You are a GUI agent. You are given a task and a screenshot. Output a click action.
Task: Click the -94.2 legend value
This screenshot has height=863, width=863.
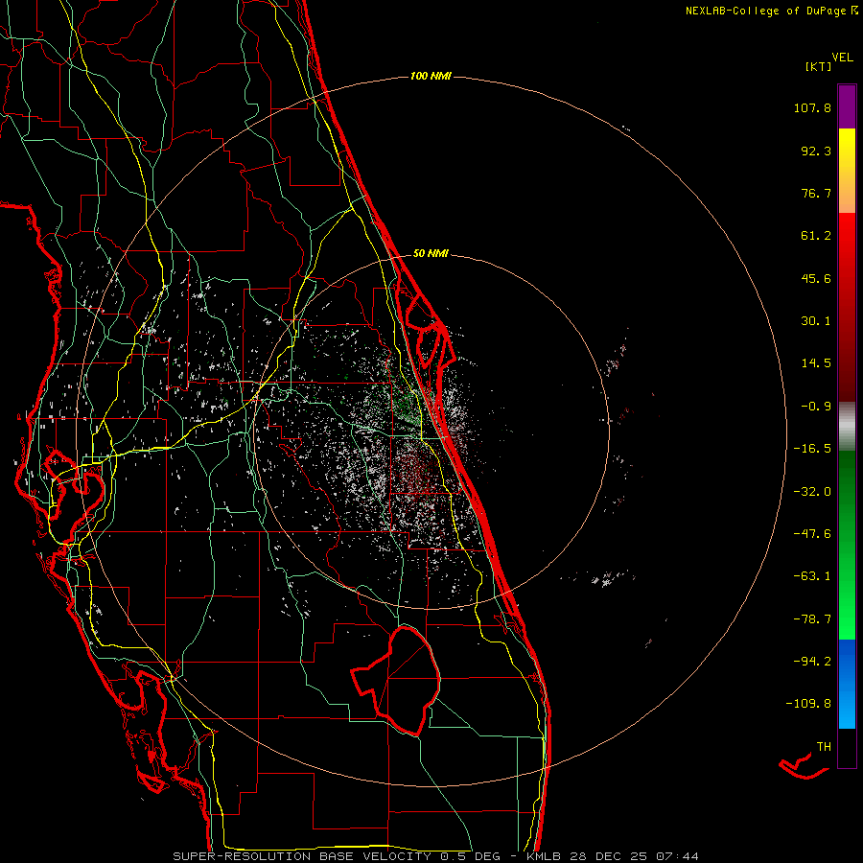812,662
